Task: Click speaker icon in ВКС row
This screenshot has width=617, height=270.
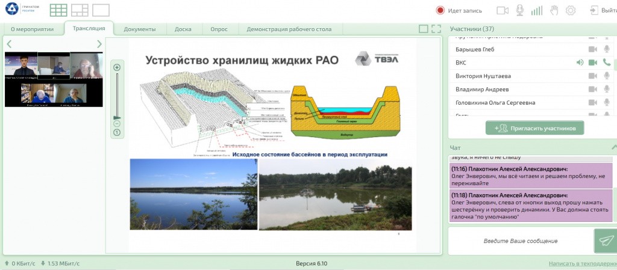Action: (x=580, y=63)
